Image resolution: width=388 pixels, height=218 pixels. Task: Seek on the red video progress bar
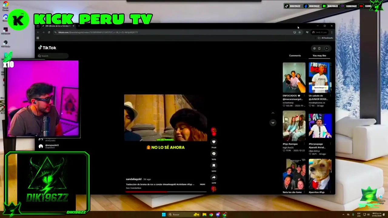(x=166, y=192)
